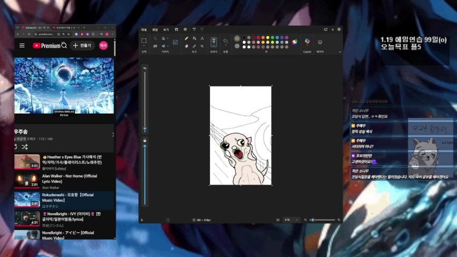
Task: Open the Copilot button in Paint
Action: pos(307,42)
